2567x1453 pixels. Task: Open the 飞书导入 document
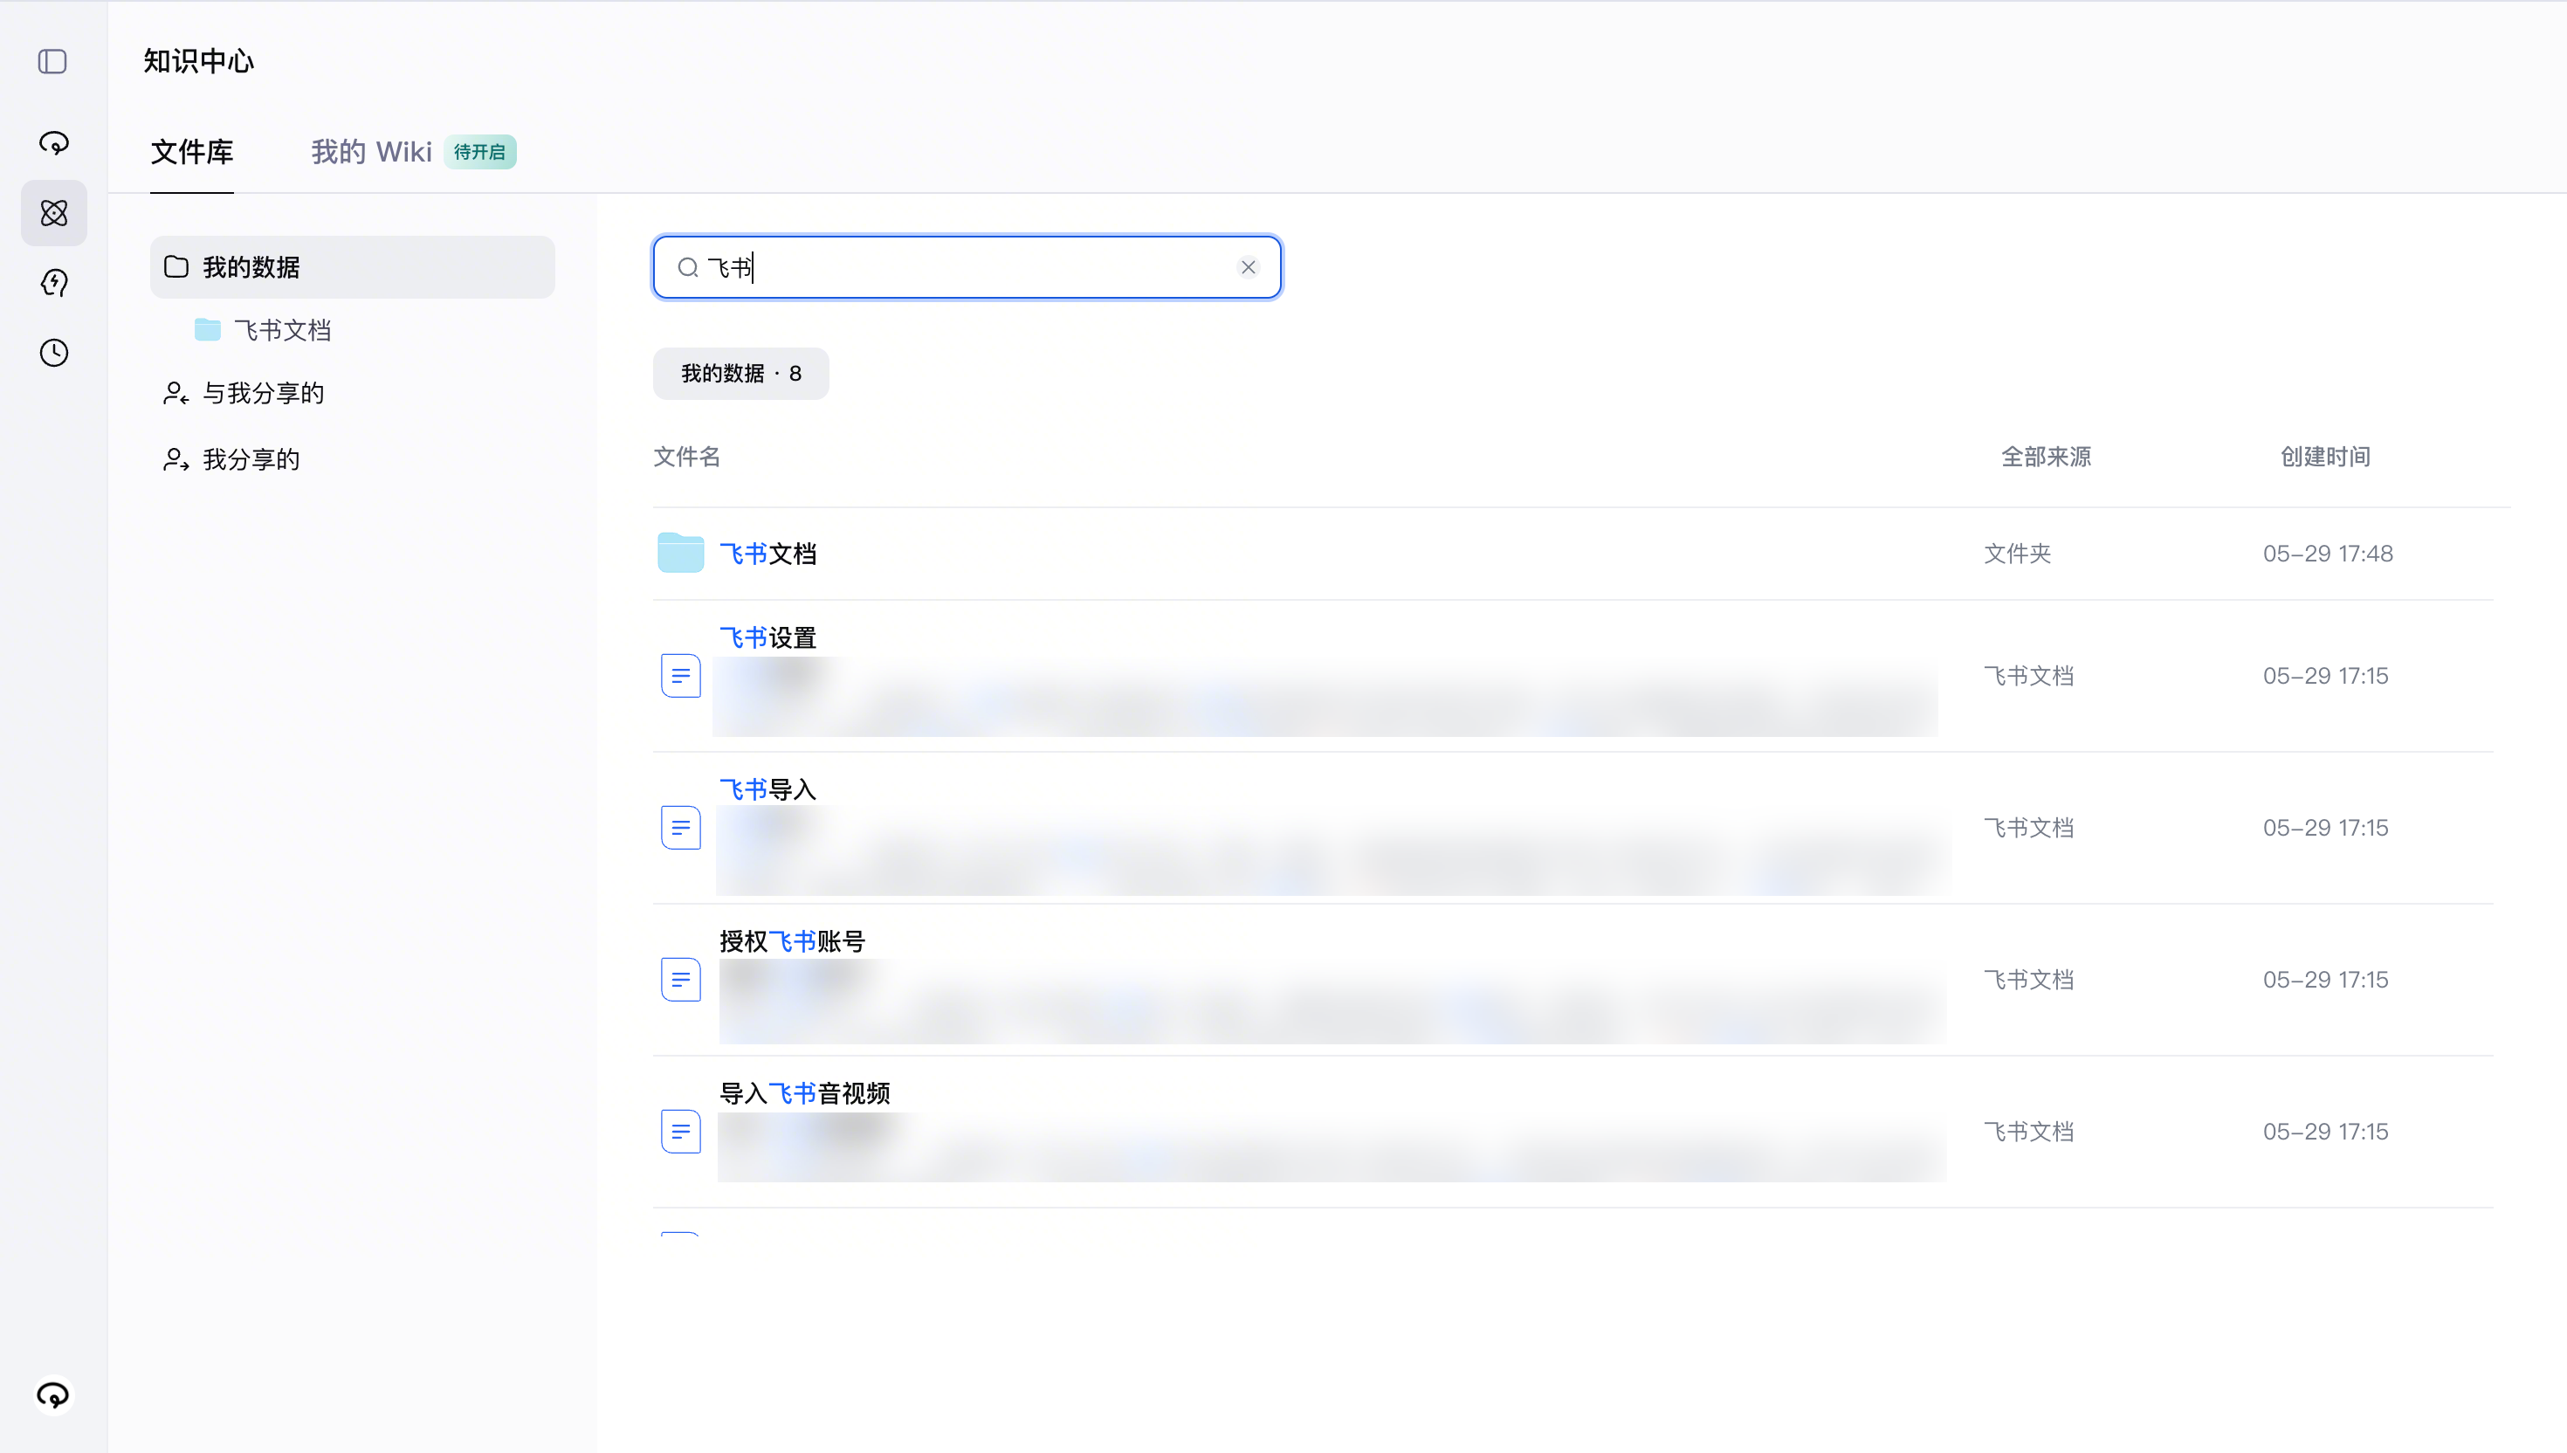[768, 789]
